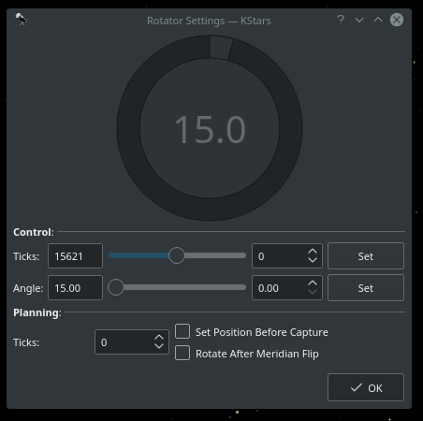423x421 pixels.
Task: Maximize the Rotator Settings window
Action: pos(378,21)
